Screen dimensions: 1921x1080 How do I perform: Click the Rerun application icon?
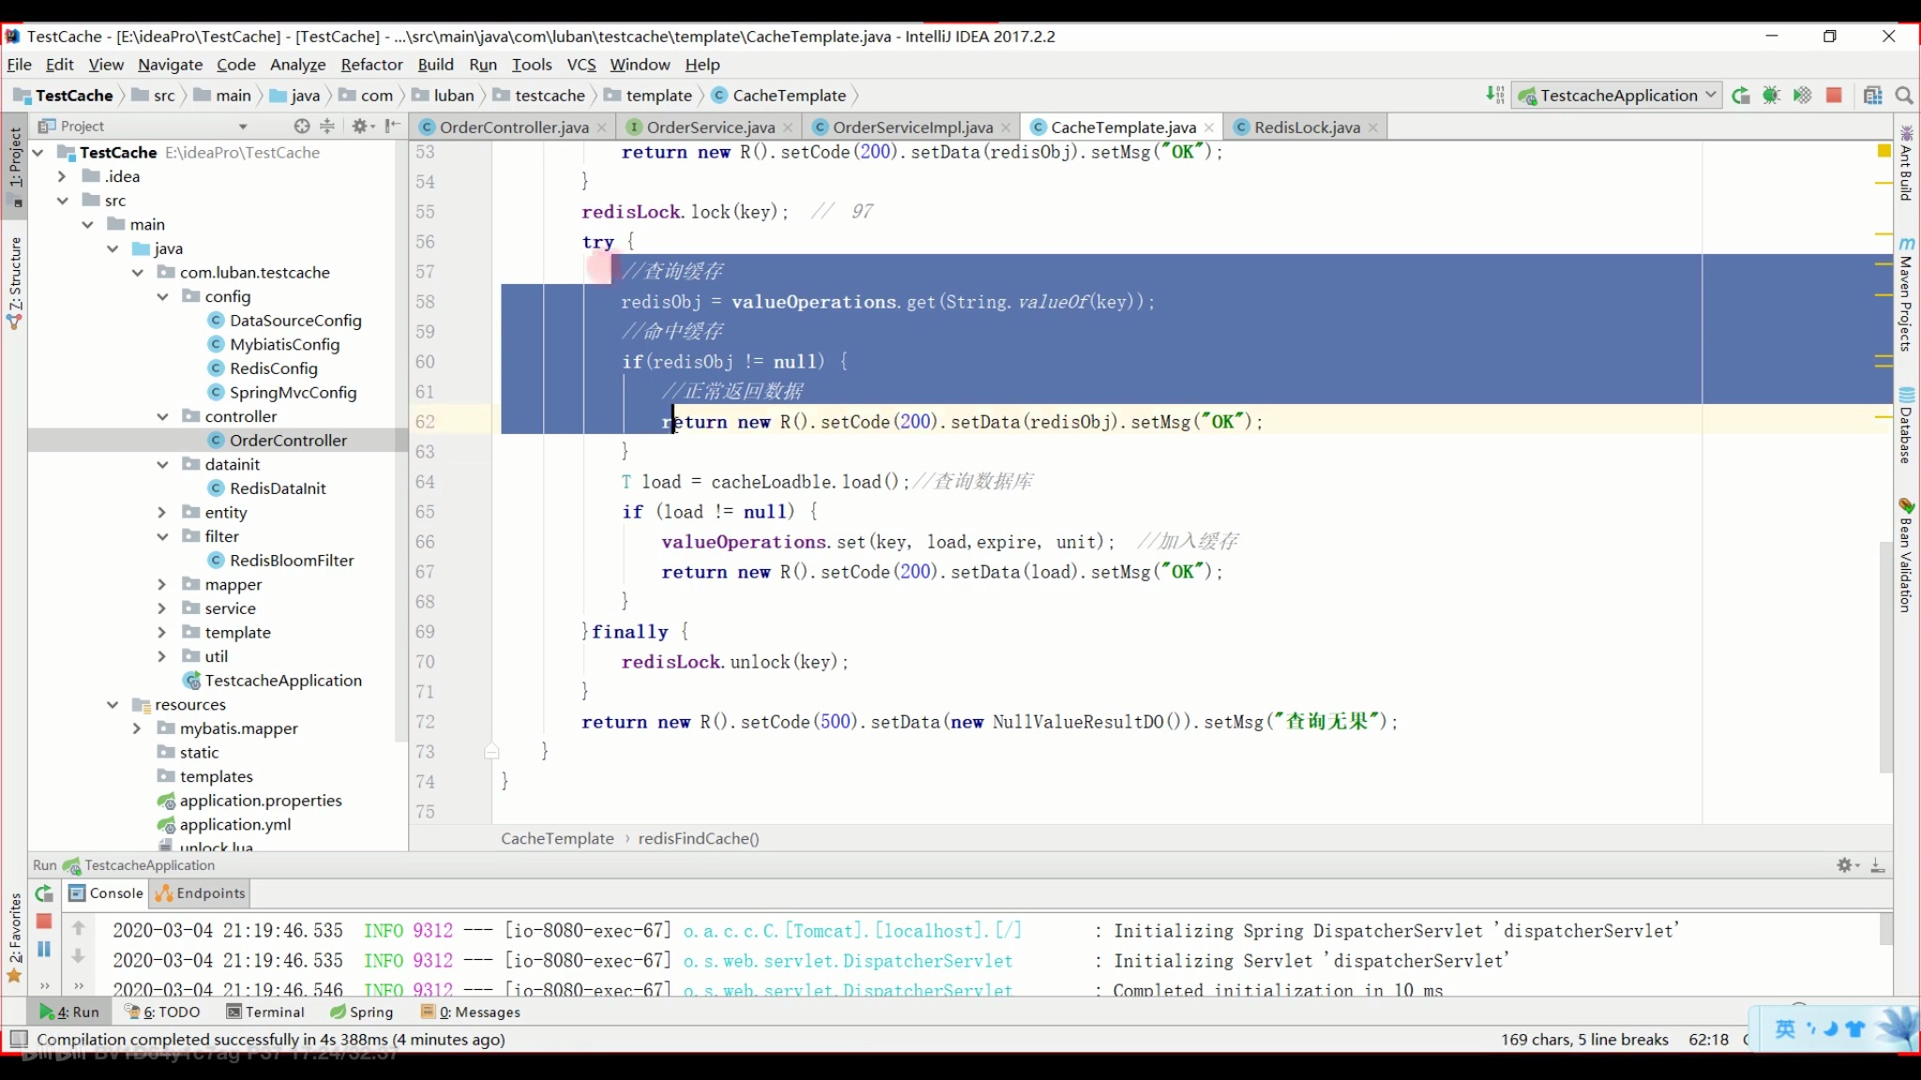point(43,894)
